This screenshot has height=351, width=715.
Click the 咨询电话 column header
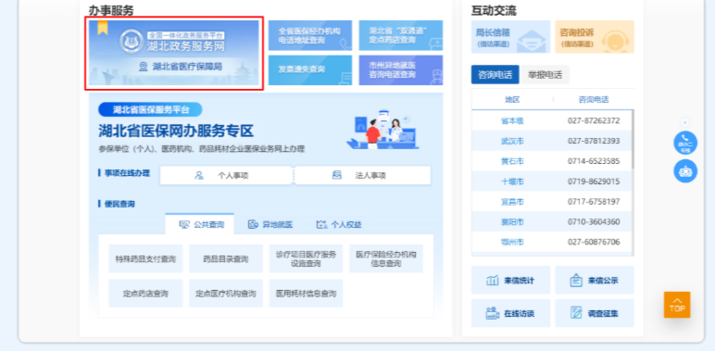pyautogui.click(x=594, y=99)
